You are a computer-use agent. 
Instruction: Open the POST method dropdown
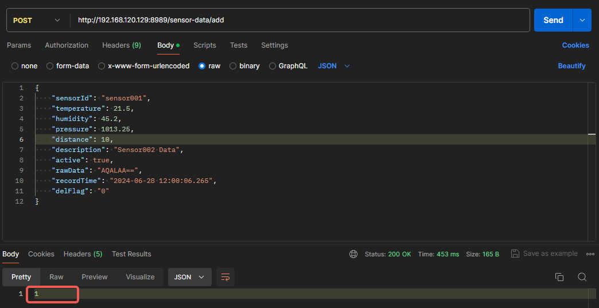click(37, 20)
